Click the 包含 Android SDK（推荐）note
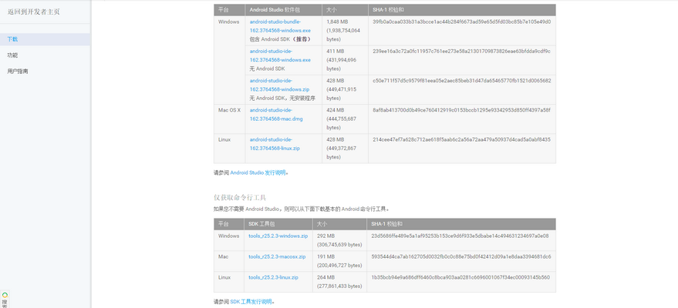 (x=280, y=39)
